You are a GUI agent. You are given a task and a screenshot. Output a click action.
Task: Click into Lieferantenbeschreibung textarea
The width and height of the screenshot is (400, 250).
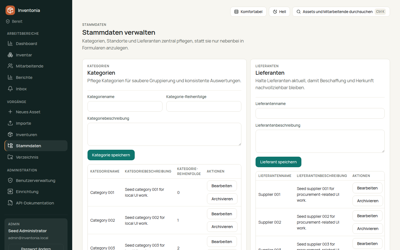click(320, 141)
